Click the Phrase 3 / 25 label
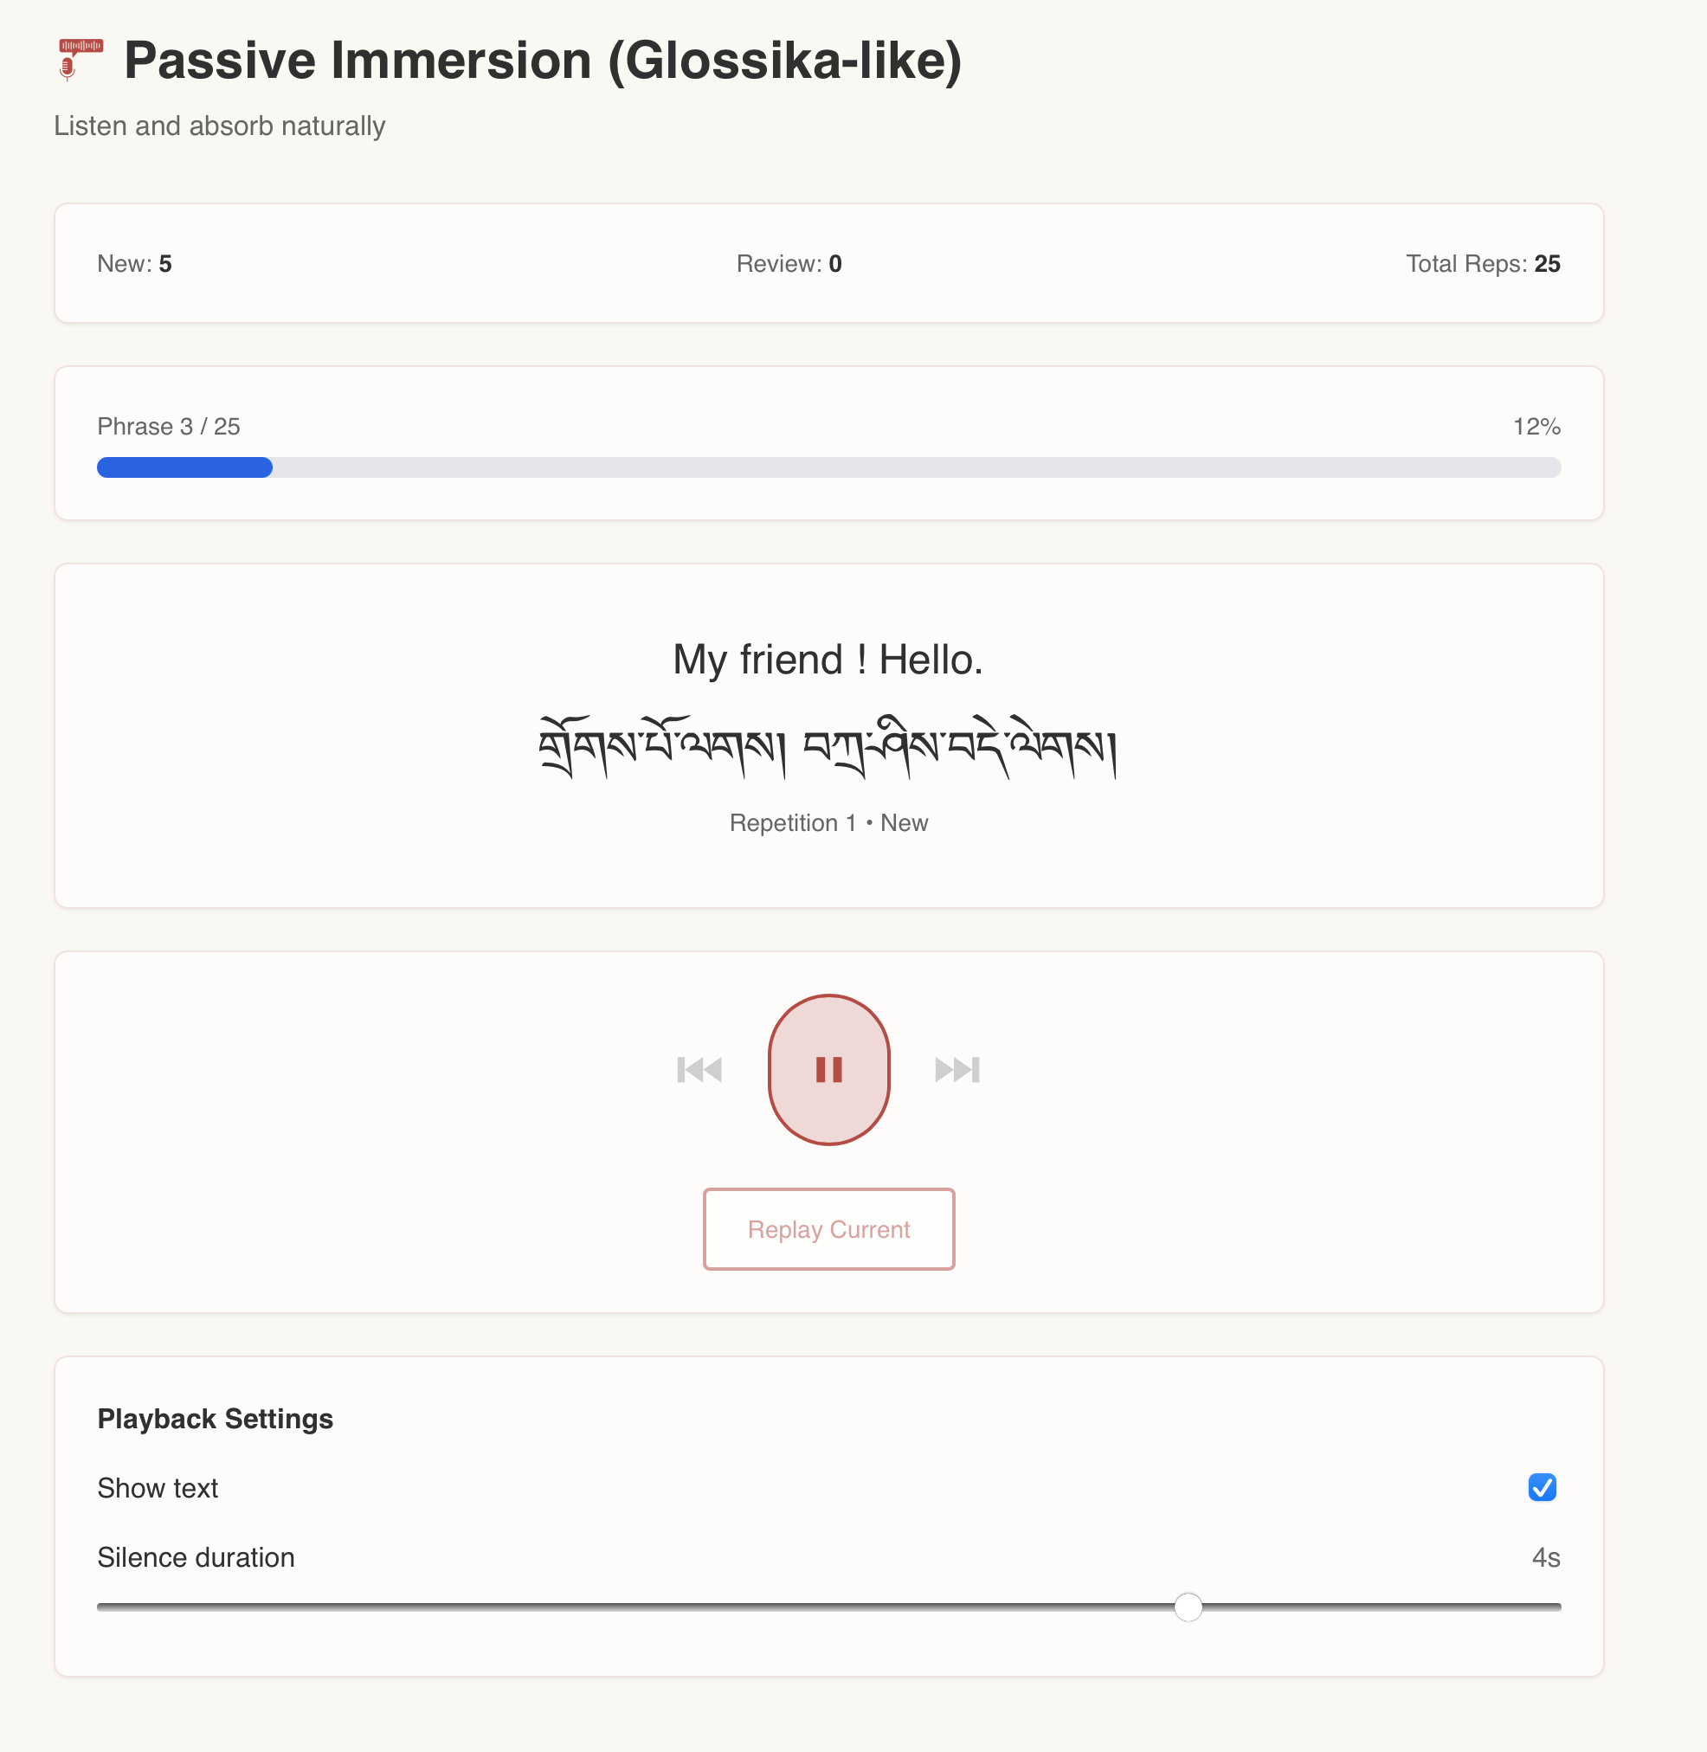Screen dimensions: 1707x1752 click(169, 426)
